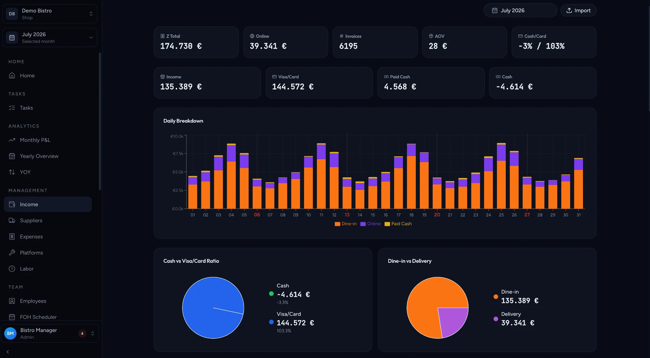Click the Cash card value -4.614 €
This screenshot has height=358, width=650.
[514, 87]
